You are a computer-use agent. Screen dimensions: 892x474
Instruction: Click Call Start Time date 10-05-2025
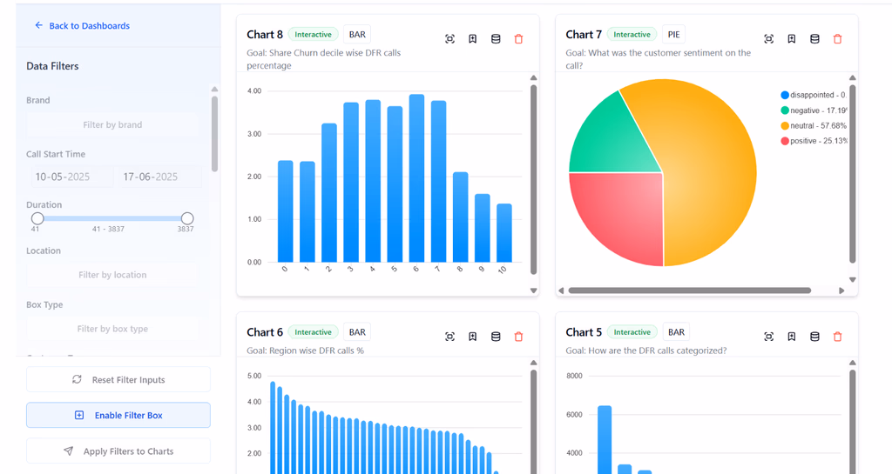click(x=72, y=177)
